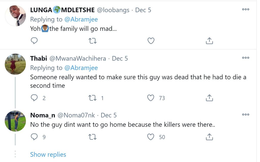Image resolution: width=260 pixels, height=162 pixels.
Task: Reply to LUNGA MDLETSHE's tweet
Action: point(34,41)
